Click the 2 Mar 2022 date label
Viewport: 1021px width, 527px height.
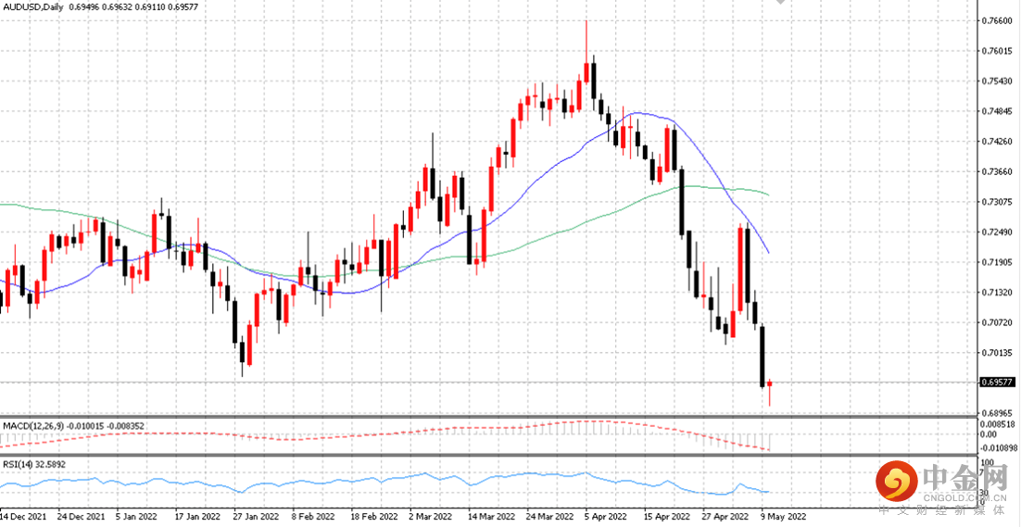tap(430, 517)
